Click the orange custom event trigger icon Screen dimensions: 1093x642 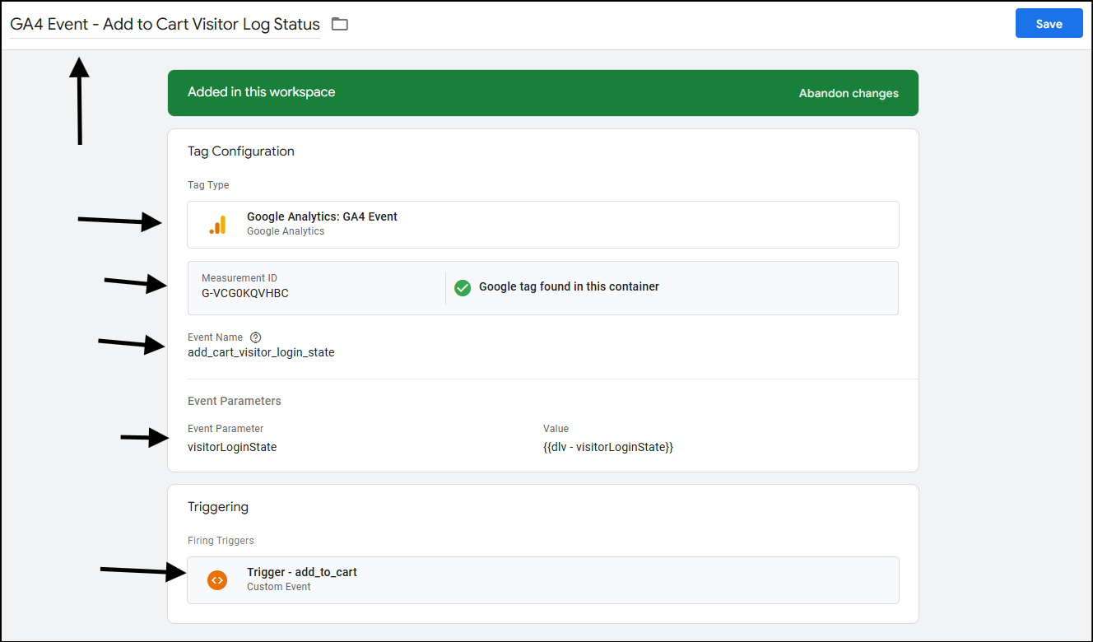tap(217, 580)
